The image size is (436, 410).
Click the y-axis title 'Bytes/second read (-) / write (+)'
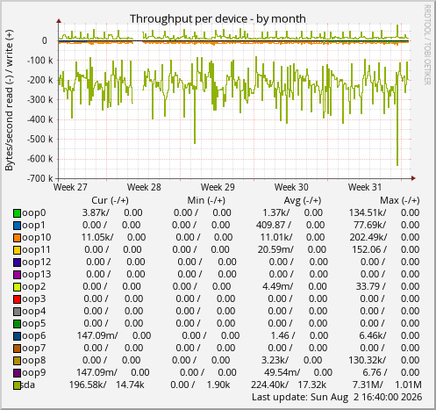(x=9, y=100)
